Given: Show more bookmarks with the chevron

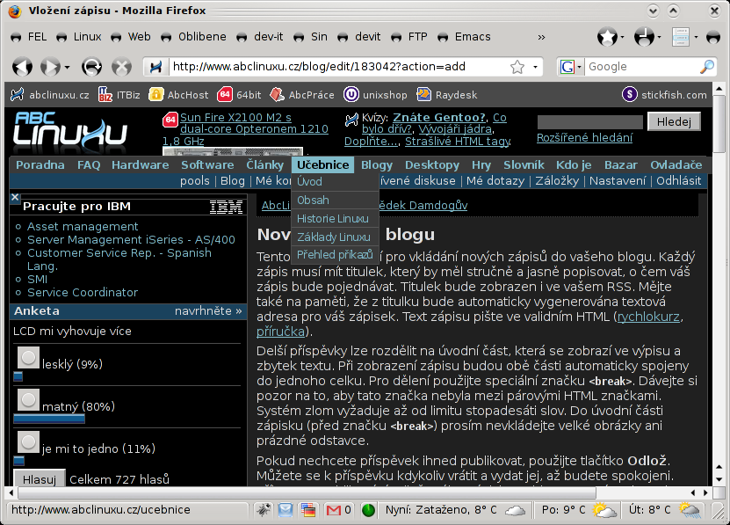Looking at the screenshot, I should point(541,37).
